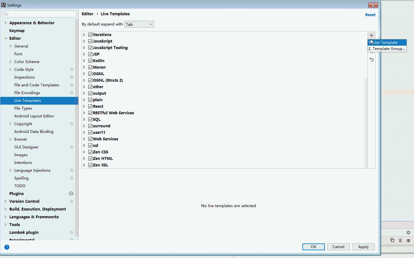Expand the Version Control sidebar node
The width and height of the screenshot is (414, 258).
coord(5,201)
